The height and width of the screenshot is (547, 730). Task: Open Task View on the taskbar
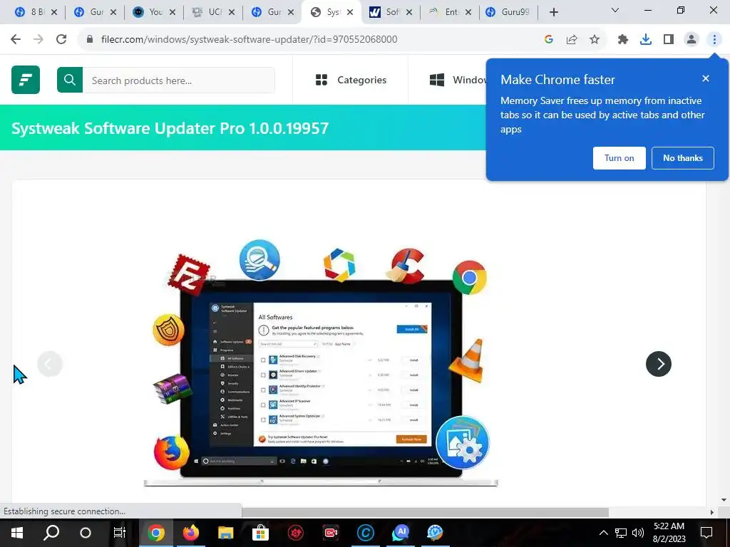[x=120, y=533]
